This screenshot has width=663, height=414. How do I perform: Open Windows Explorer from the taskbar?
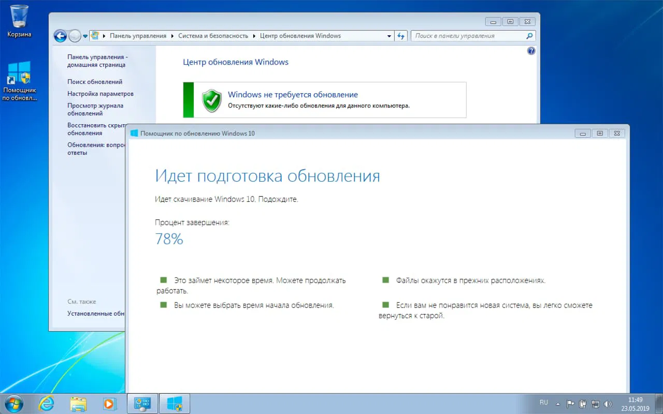[78, 403]
